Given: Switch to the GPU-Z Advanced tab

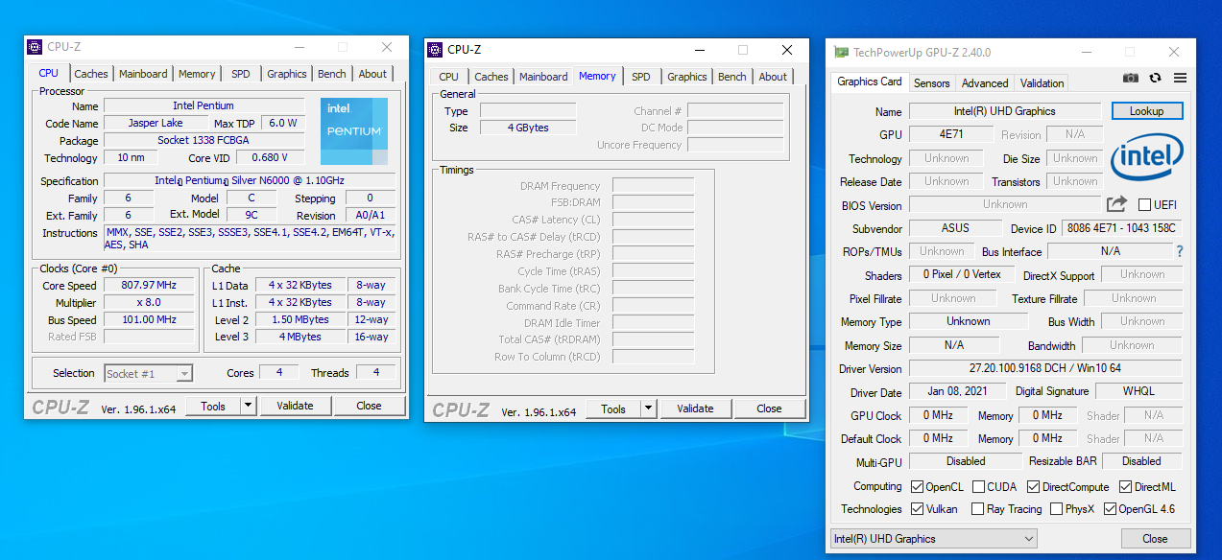Looking at the screenshot, I should tap(985, 83).
